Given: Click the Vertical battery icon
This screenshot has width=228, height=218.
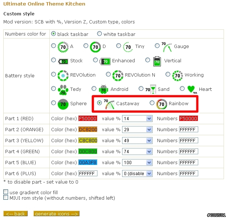Looking at the screenshot, I should click(157, 62).
